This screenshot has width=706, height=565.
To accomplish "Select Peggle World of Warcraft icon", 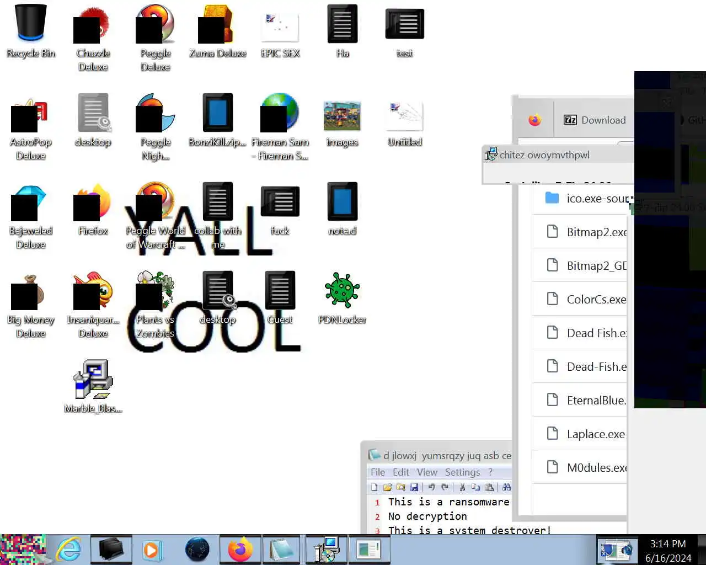I will [156, 216].
